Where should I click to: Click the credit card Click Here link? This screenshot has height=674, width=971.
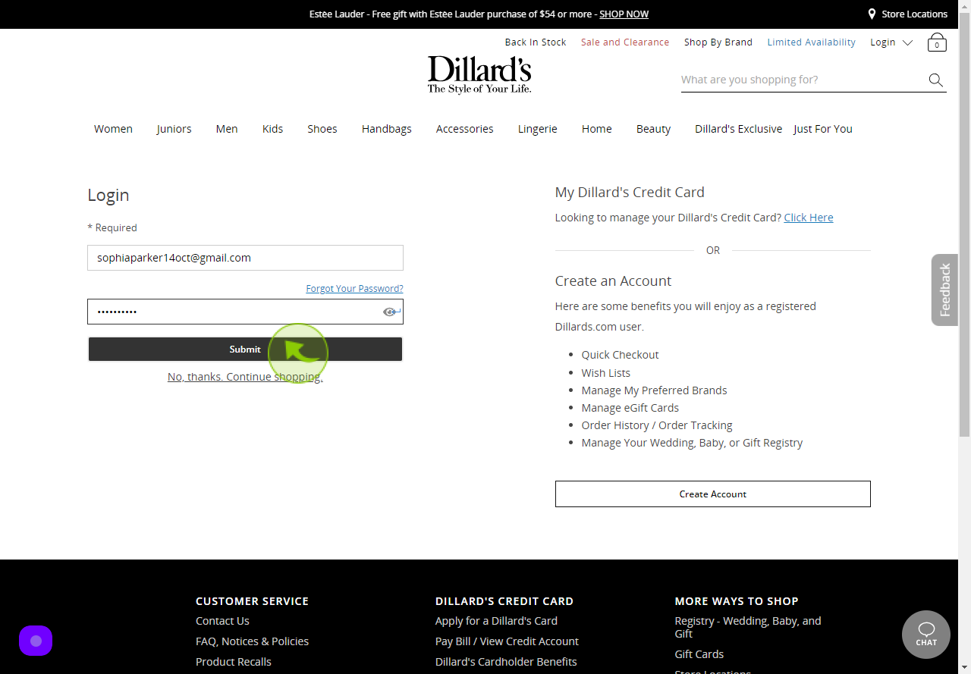tap(809, 218)
